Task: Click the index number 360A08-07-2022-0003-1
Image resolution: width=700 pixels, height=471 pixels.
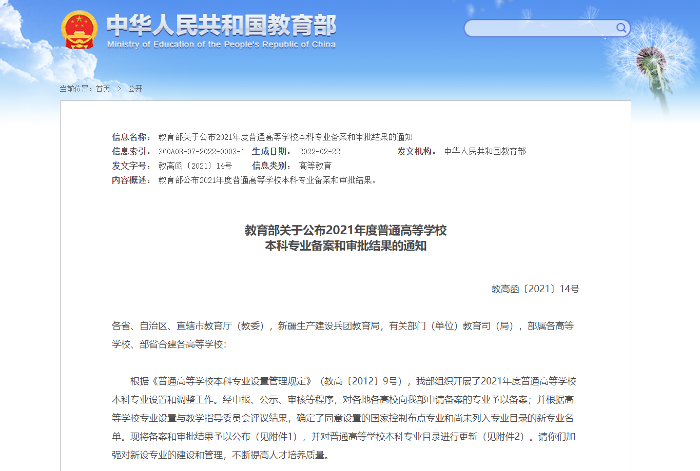Action: (201, 151)
